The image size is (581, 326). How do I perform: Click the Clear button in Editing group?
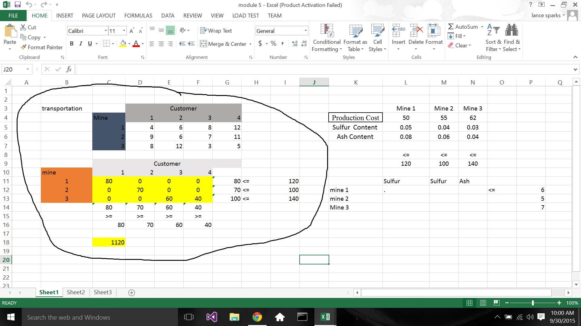(x=461, y=46)
